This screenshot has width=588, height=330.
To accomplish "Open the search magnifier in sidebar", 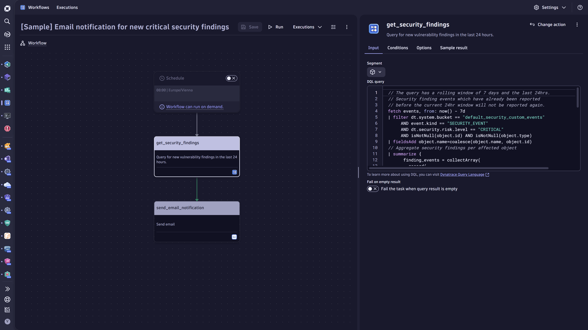I will [7, 21].
